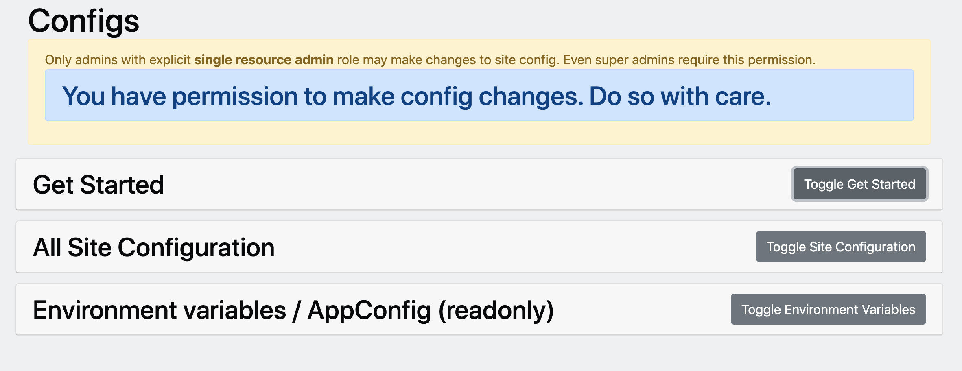Viewport: 962px width, 371px height.
Task: Click "Even super admins require this permission" sentence
Action: click(x=689, y=60)
